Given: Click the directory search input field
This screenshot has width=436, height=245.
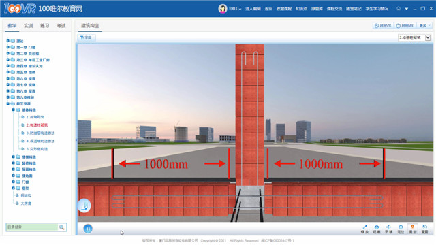Looking at the screenshot, I should (32, 227).
